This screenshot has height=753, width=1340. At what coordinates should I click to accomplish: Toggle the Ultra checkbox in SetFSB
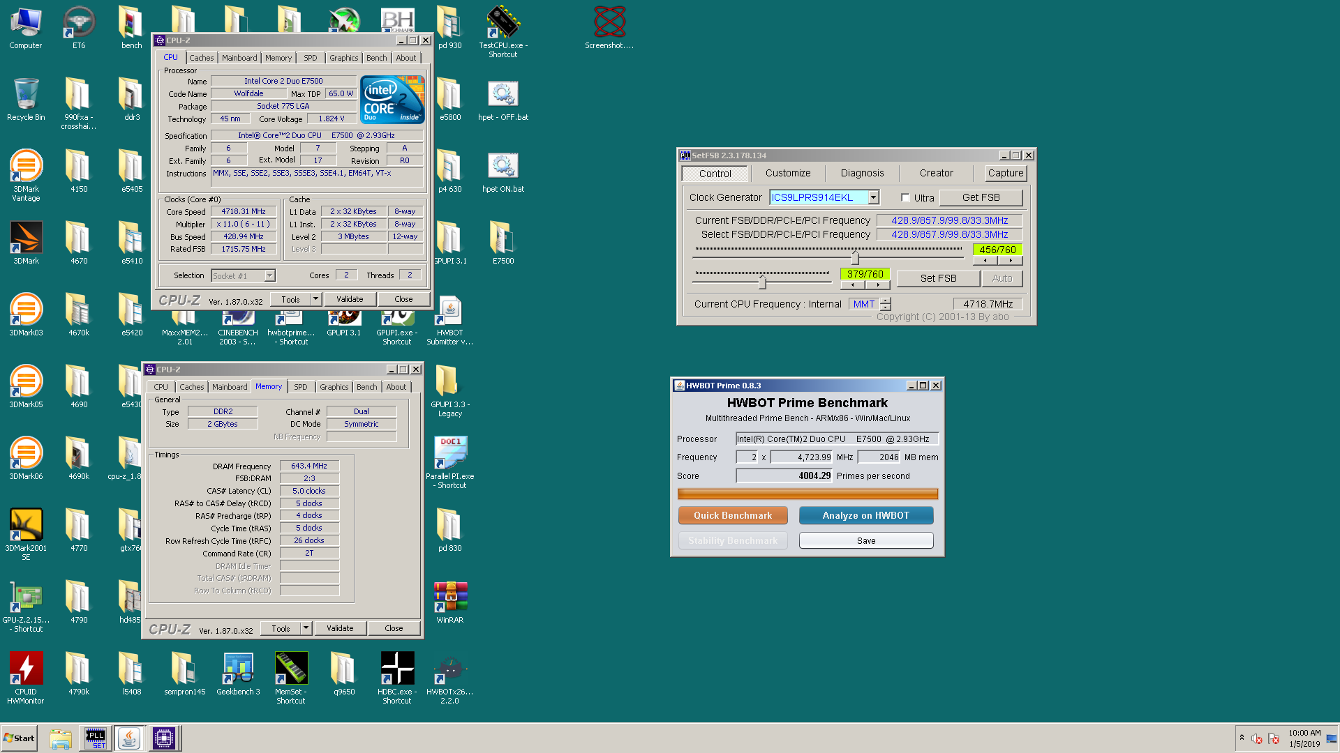(x=905, y=198)
